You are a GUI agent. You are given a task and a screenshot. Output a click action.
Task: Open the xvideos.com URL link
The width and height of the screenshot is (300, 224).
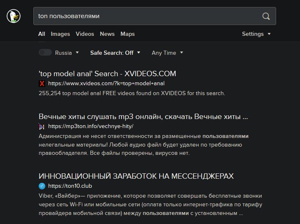click(x=106, y=84)
